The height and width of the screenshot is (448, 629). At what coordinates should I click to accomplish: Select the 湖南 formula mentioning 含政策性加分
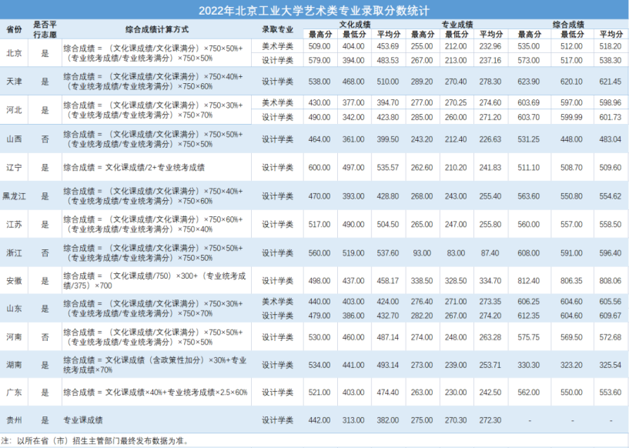click(155, 365)
